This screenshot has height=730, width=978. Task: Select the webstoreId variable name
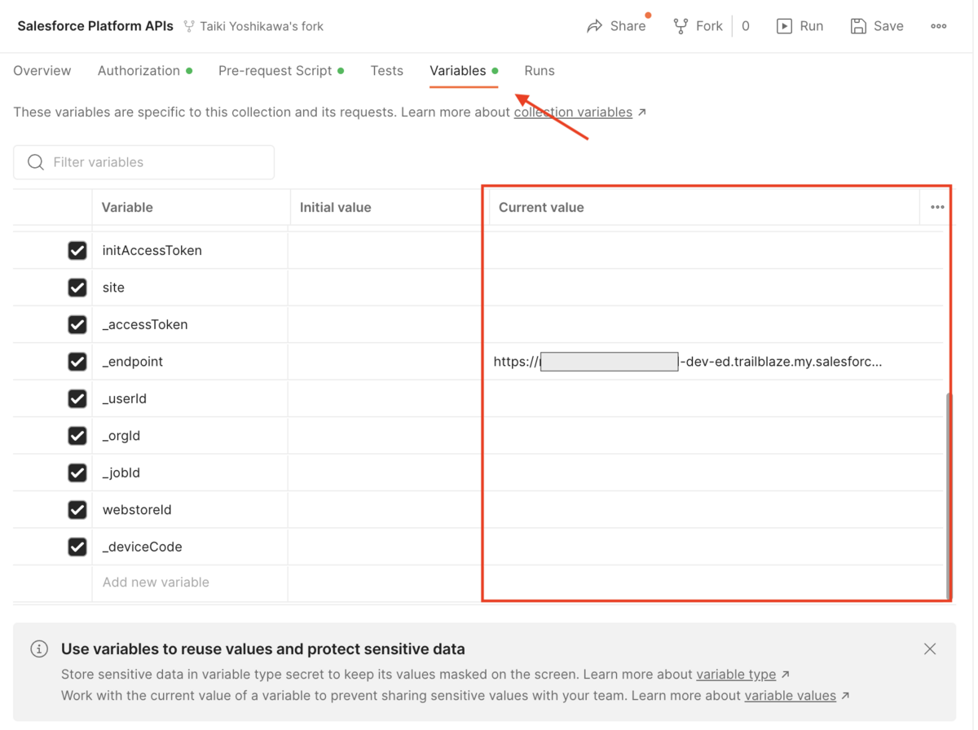tap(137, 510)
